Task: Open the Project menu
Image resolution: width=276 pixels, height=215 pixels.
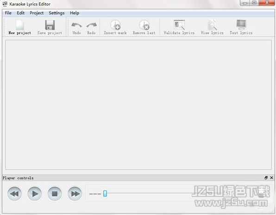Action: (x=37, y=13)
